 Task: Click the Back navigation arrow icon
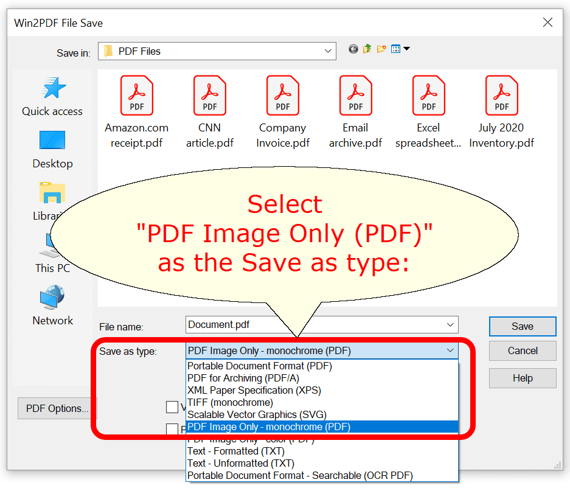[x=353, y=49]
